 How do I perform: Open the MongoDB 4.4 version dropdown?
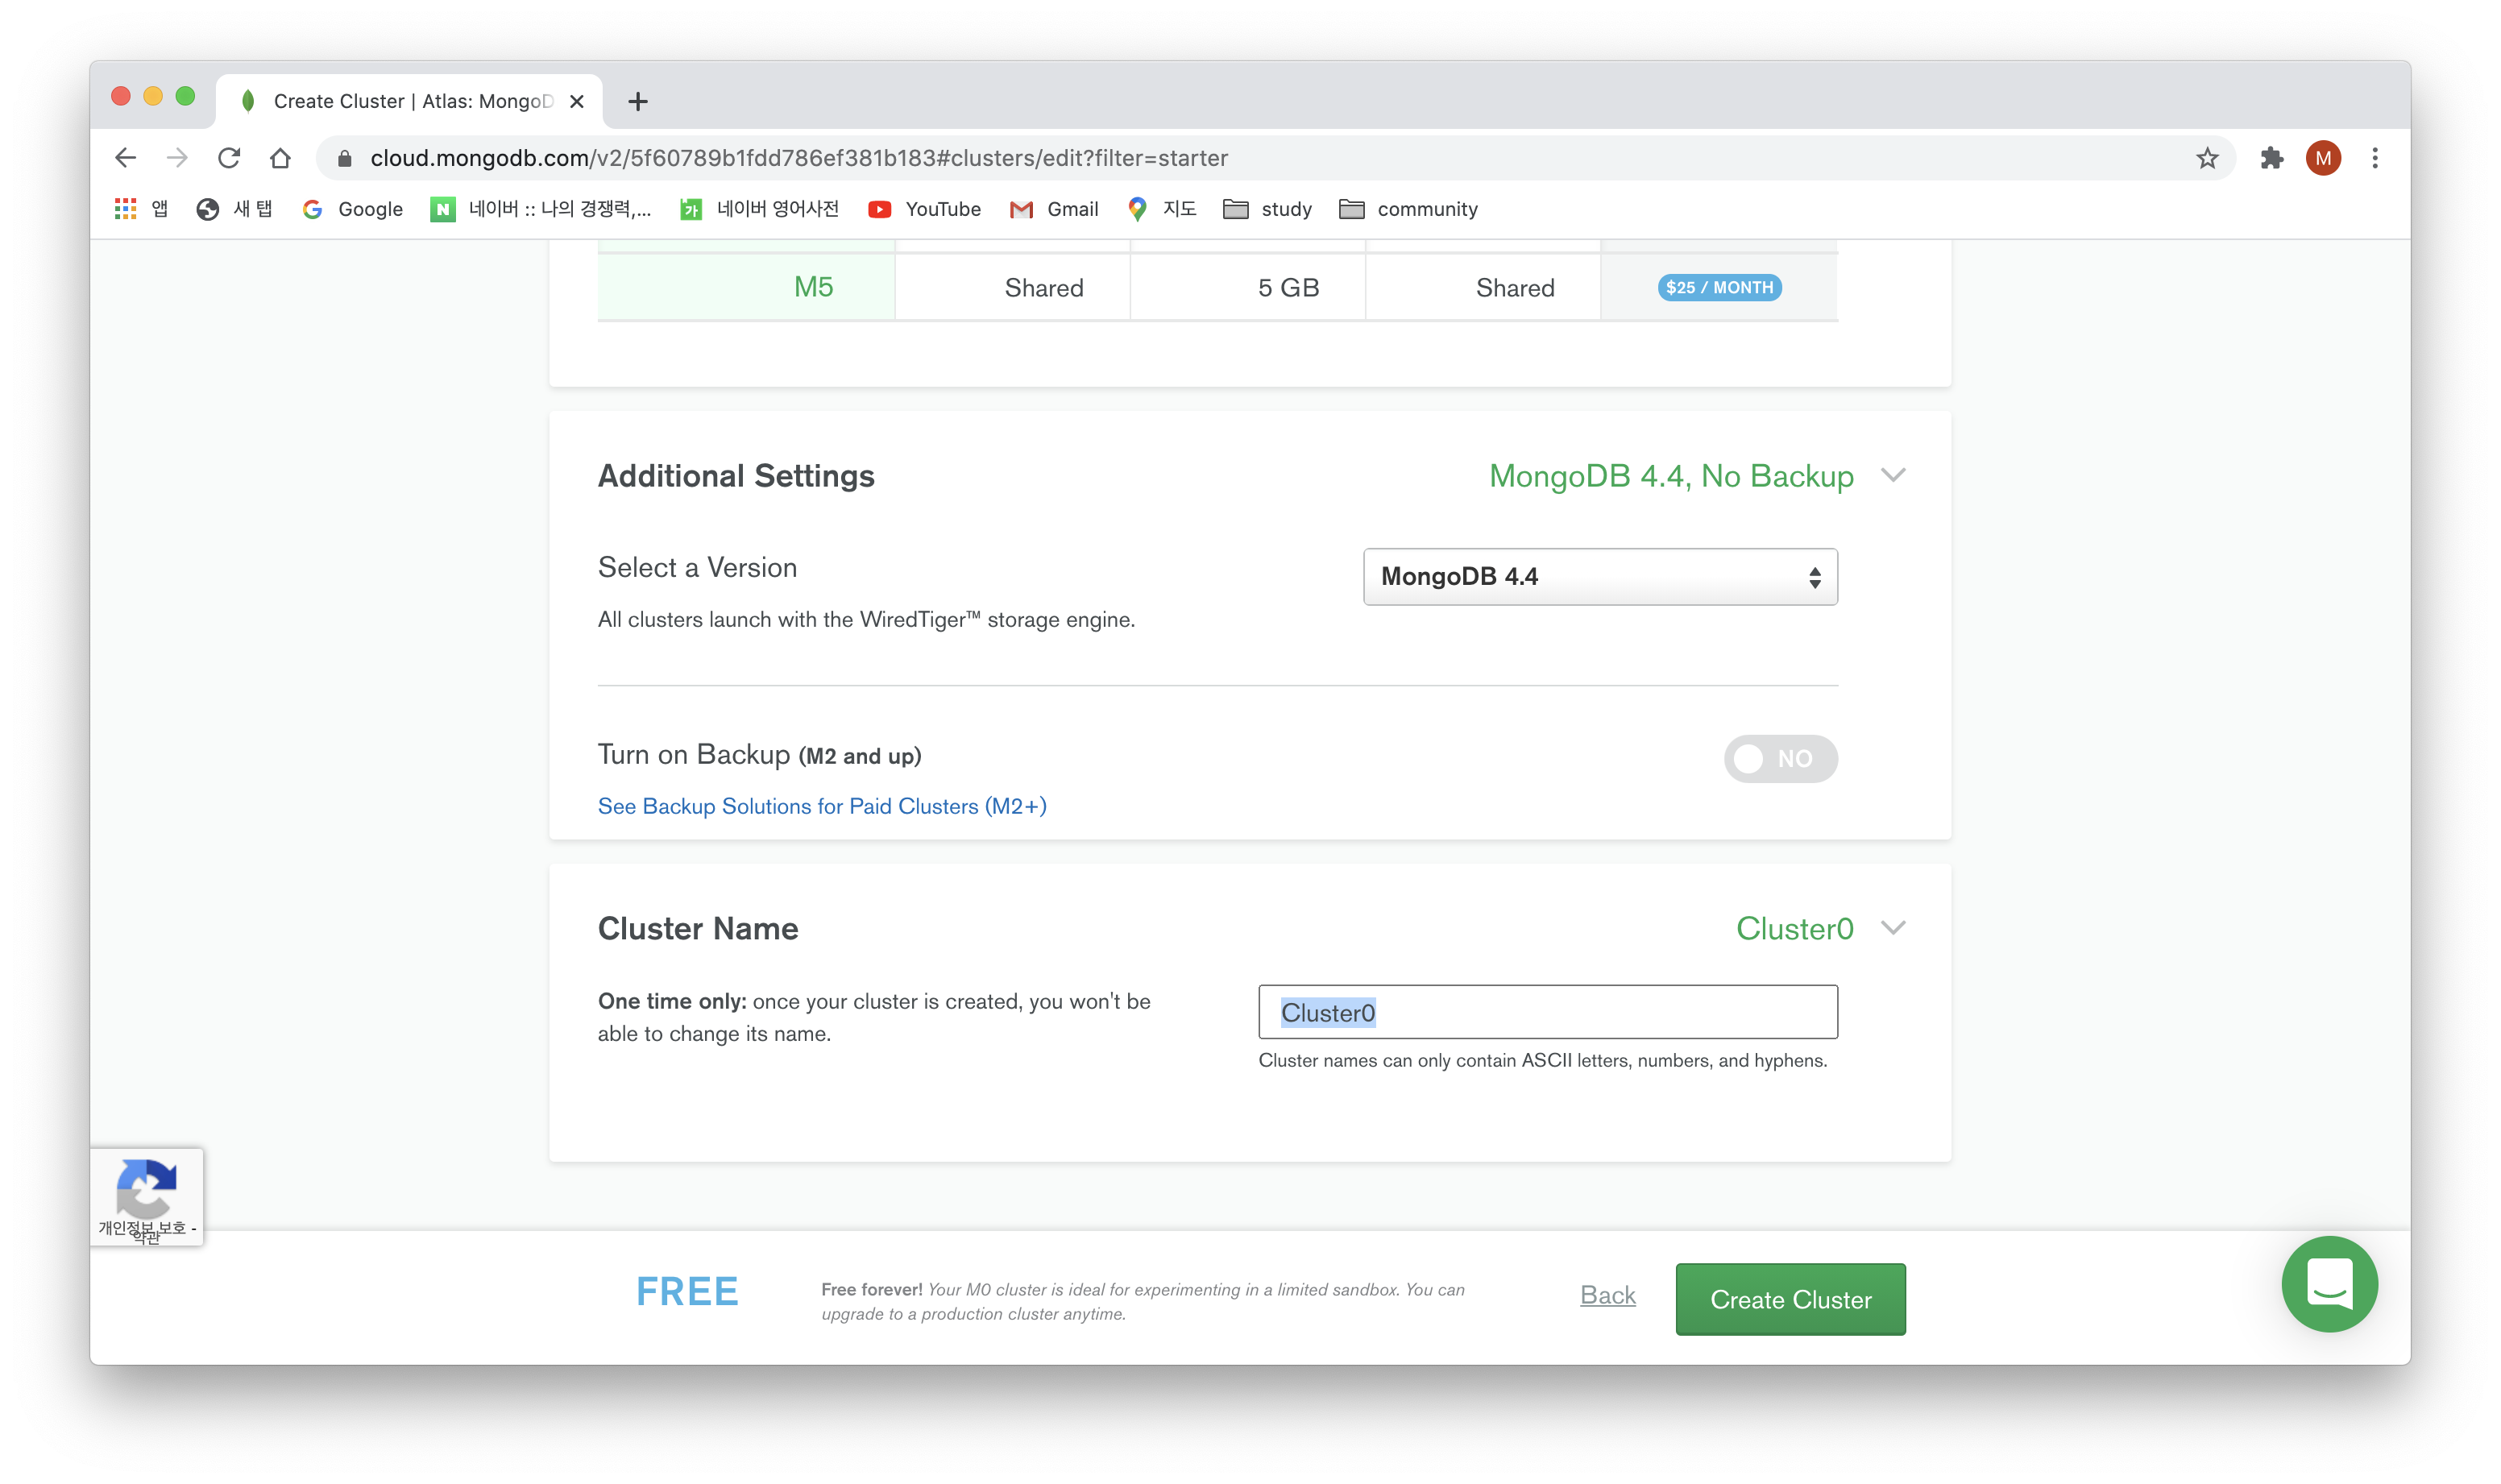click(x=1599, y=577)
